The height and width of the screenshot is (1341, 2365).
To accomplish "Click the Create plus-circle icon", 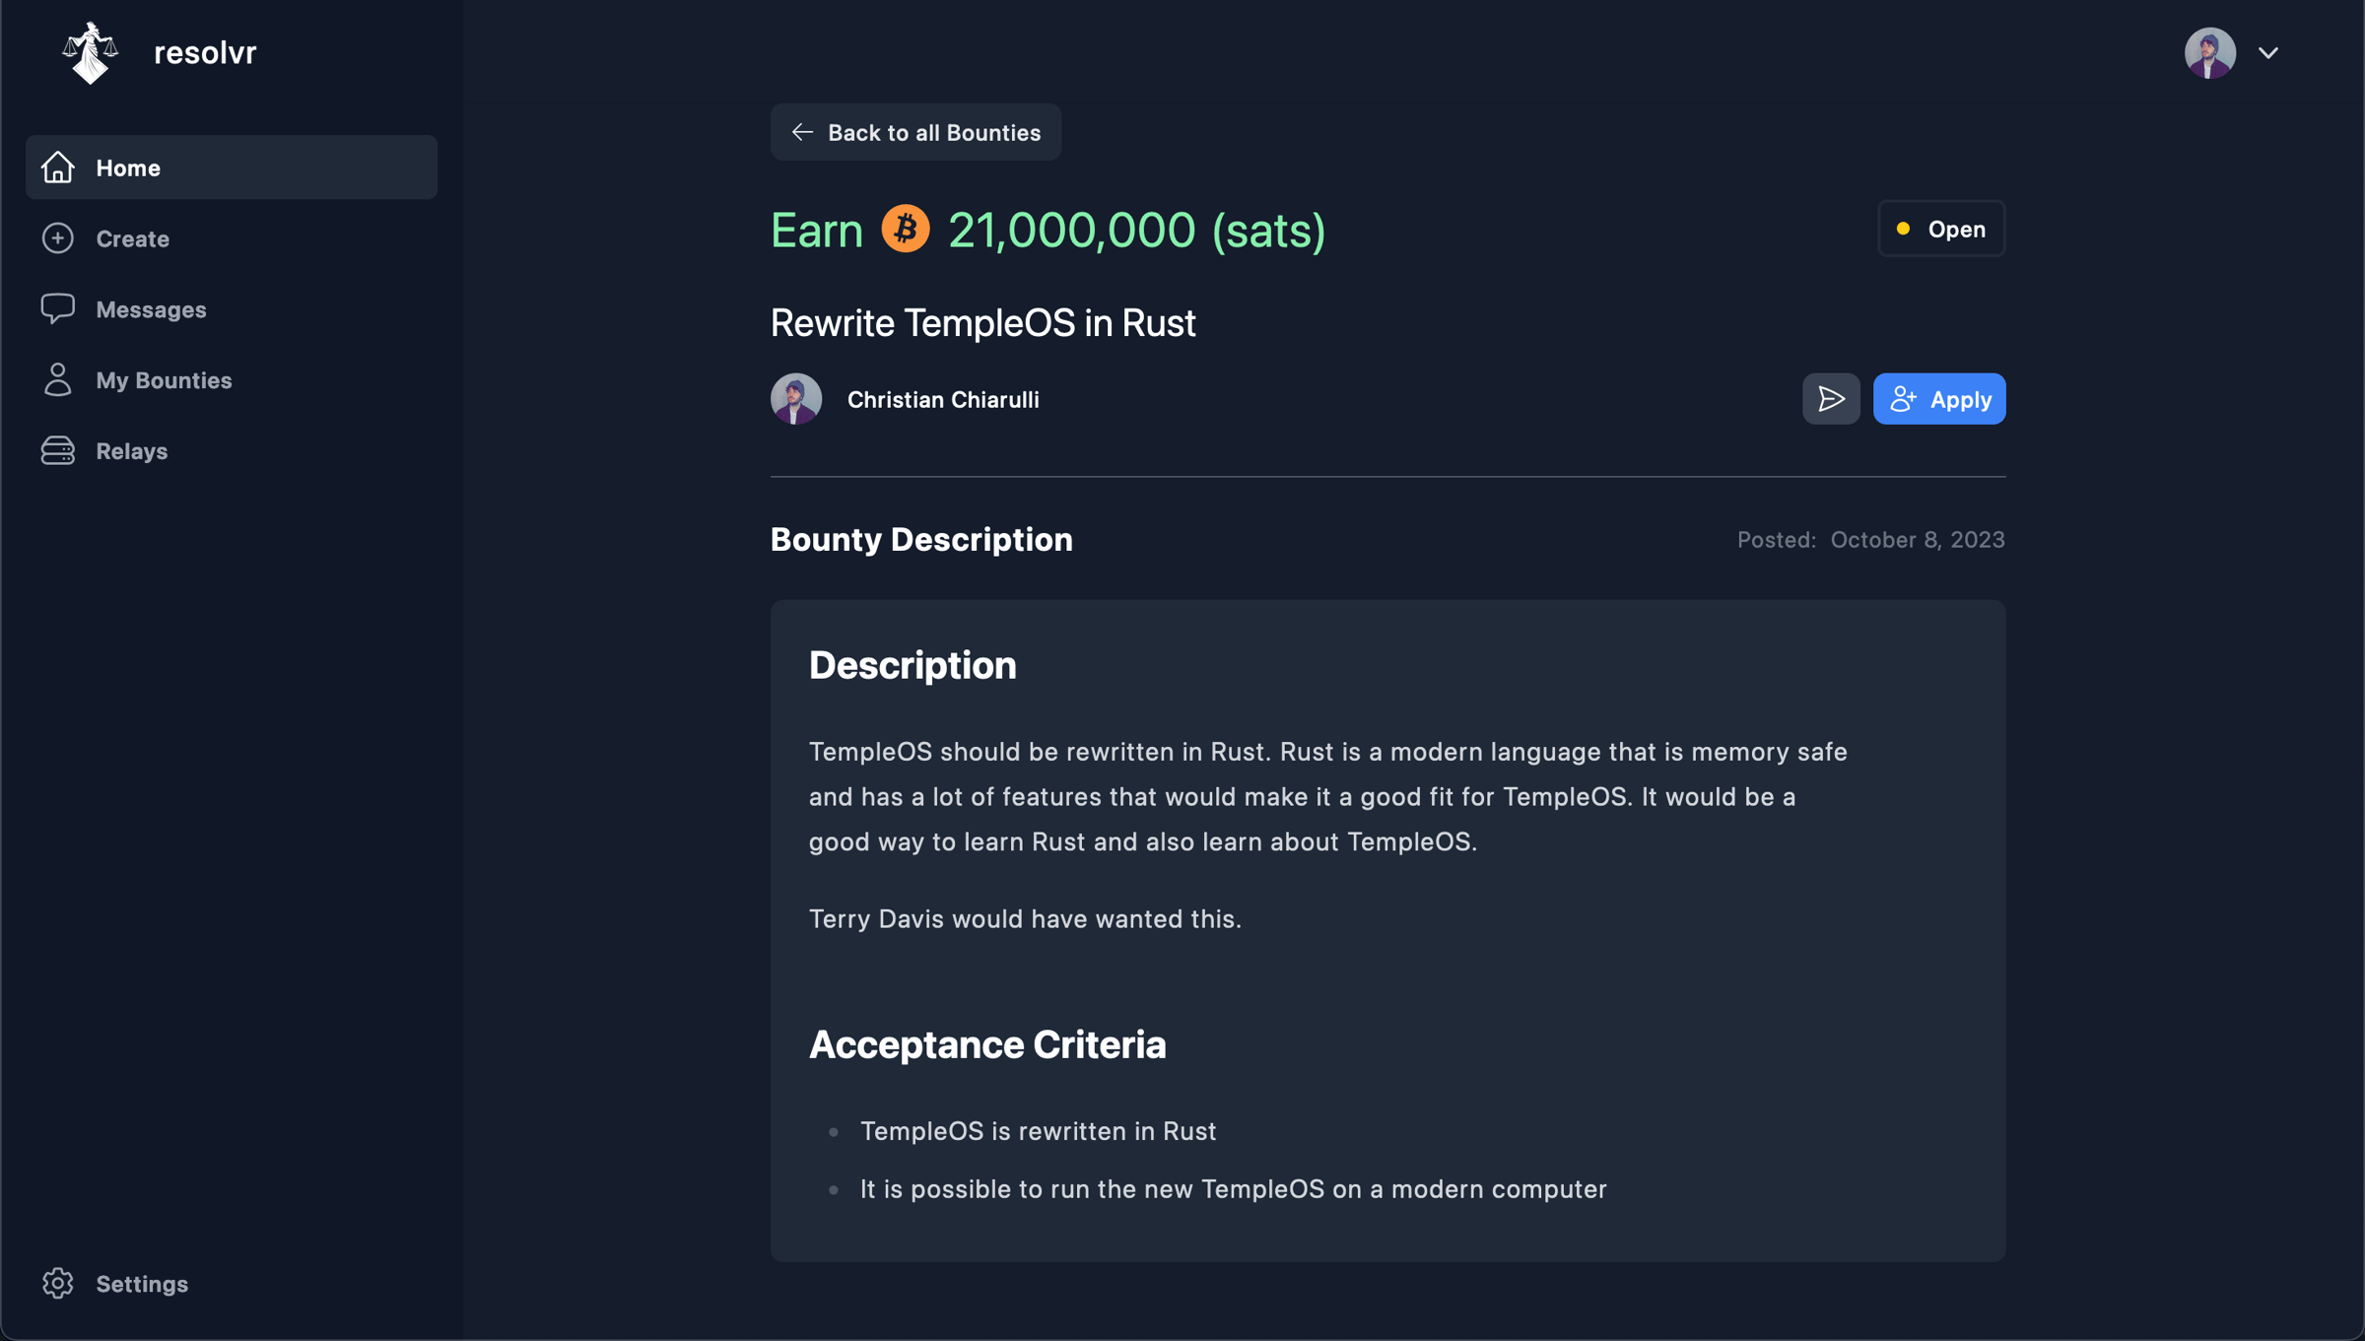I will (58, 238).
